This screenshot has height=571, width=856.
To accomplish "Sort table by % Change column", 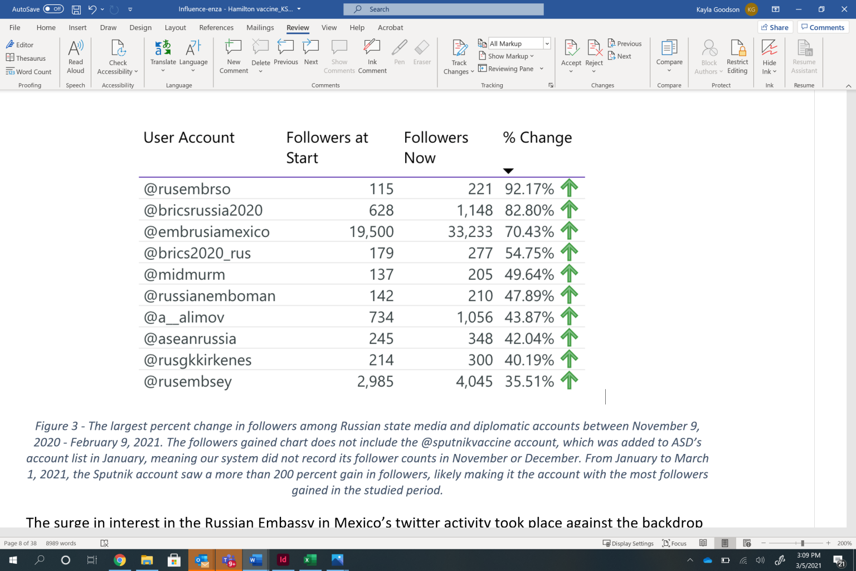I will click(537, 137).
